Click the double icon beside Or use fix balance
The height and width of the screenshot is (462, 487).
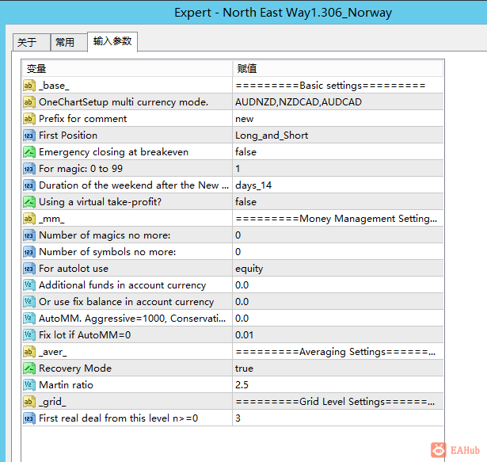click(29, 302)
